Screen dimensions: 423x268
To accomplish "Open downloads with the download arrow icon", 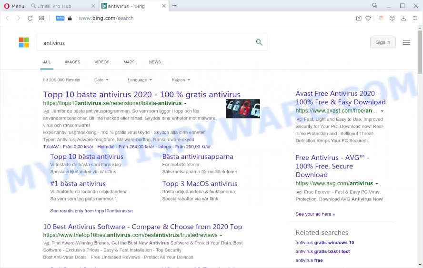I will click(403, 18).
